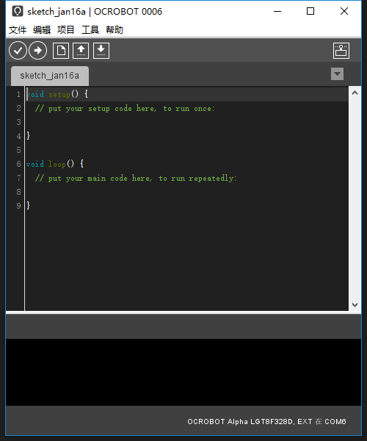Click the editor scrollbar down arrow
The height and width of the screenshot is (441, 367).
355,305
